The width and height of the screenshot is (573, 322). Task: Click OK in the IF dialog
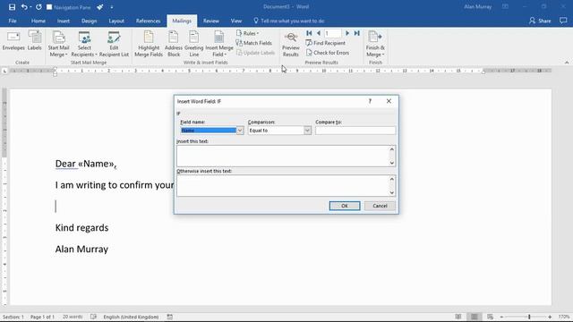(344, 206)
